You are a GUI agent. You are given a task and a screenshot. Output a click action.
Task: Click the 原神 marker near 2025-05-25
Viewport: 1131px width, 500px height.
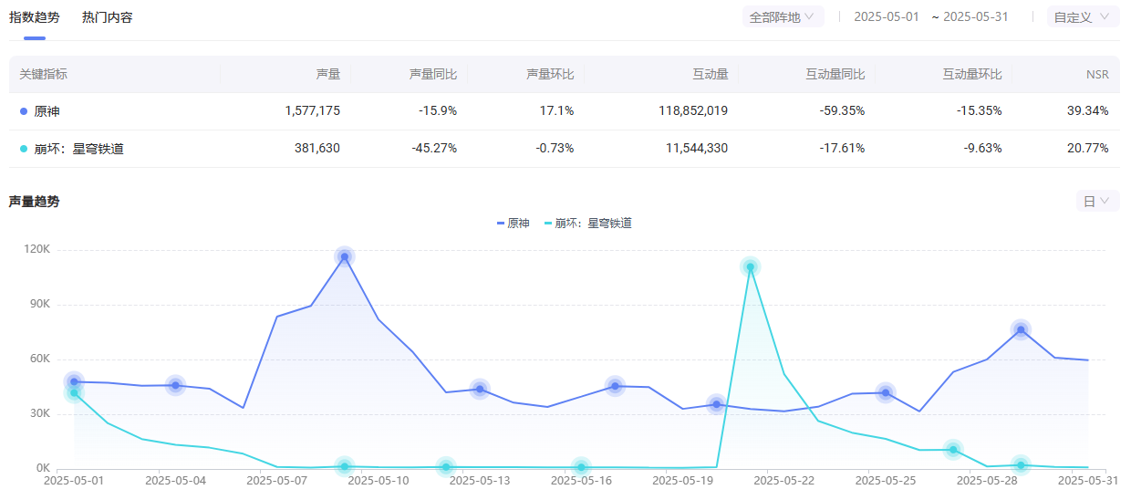[885, 393]
